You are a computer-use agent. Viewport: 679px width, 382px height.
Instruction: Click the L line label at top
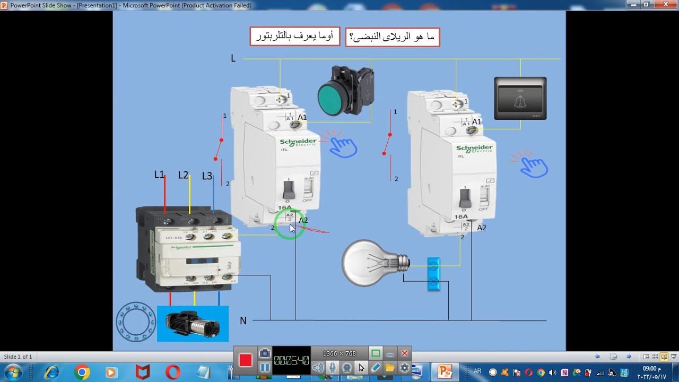click(x=233, y=58)
